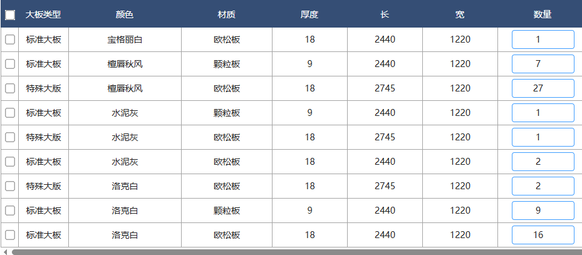Check the row with quantity 27
Screen dimensions: 582x255
pyautogui.click(x=10, y=88)
